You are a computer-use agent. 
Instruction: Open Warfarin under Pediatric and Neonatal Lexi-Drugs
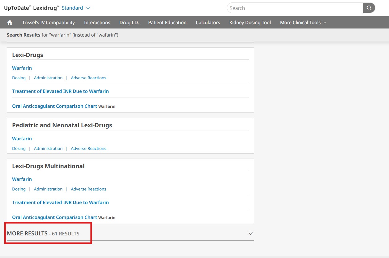pyautogui.click(x=22, y=139)
